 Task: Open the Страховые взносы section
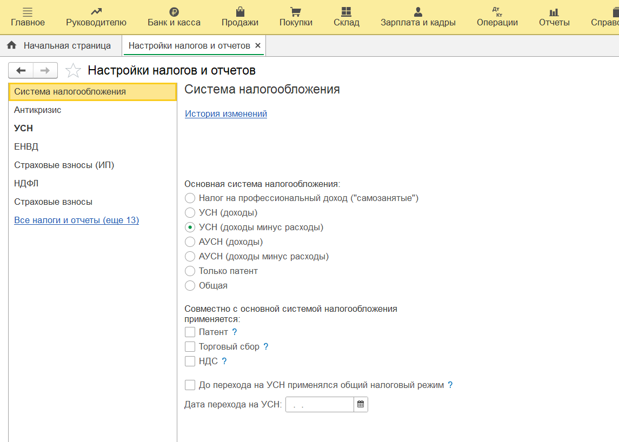coord(54,202)
